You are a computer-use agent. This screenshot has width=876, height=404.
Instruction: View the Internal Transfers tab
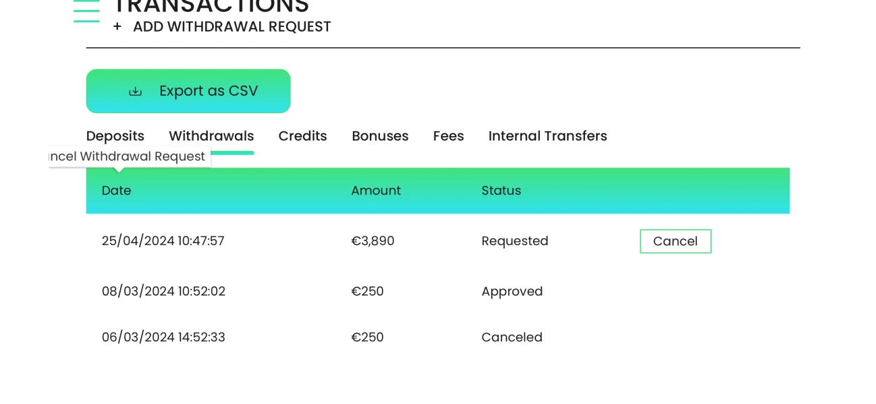pyautogui.click(x=547, y=136)
